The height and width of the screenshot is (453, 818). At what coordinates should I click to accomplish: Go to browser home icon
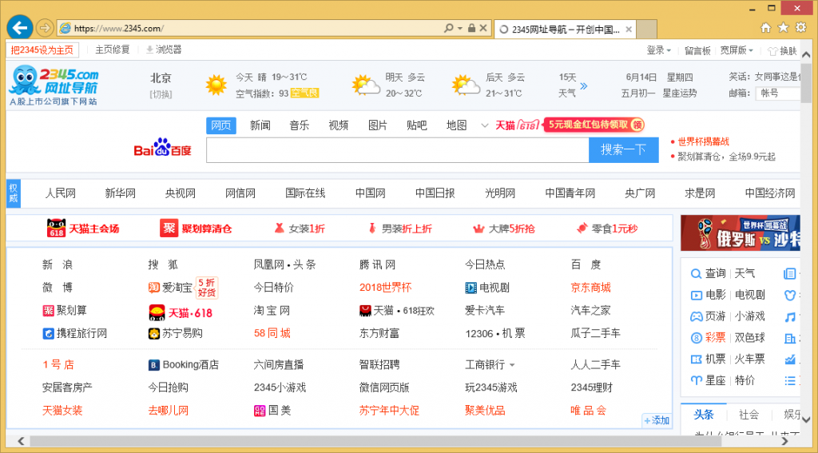765,27
